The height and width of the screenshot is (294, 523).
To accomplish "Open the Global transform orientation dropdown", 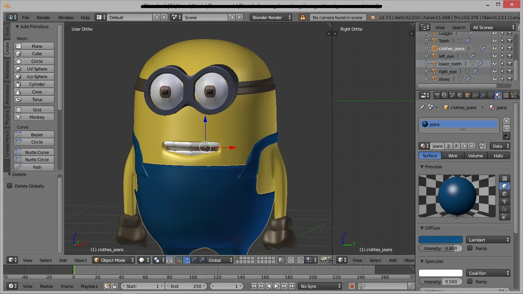I will [219, 260].
